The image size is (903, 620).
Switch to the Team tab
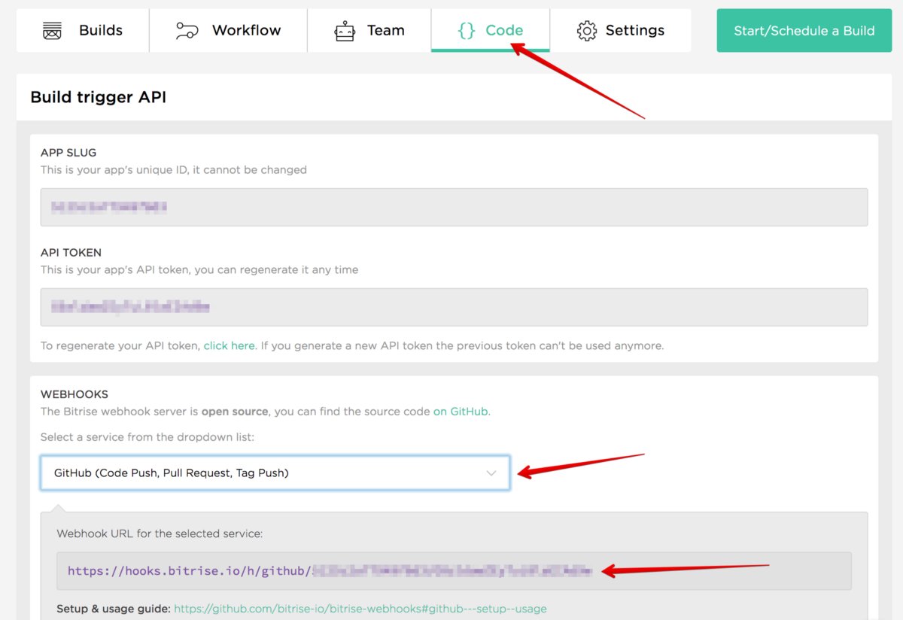369,30
